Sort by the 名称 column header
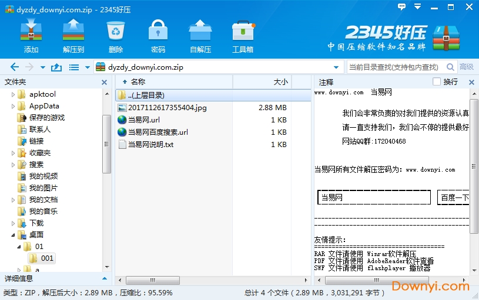Viewport: 479px width, 300px height. [138, 82]
